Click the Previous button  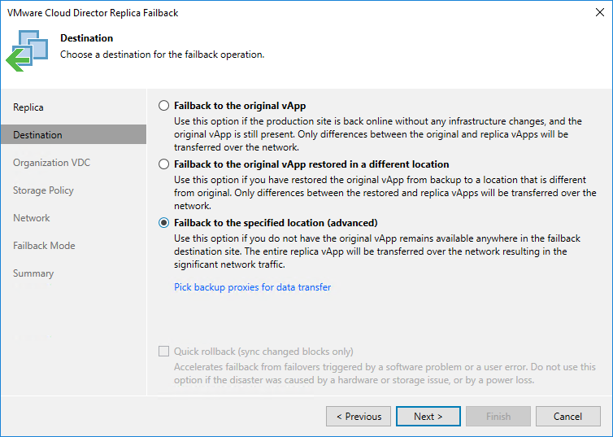359,417
